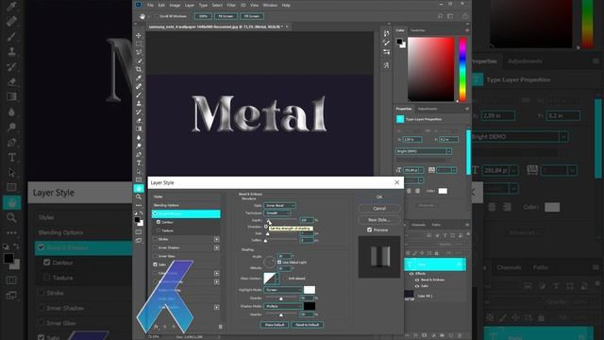Image resolution: width=604 pixels, height=340 pixels.
Task: Enable Stroke checkbox in the front Layer Style dialog
Action: [x=155, y=239]
